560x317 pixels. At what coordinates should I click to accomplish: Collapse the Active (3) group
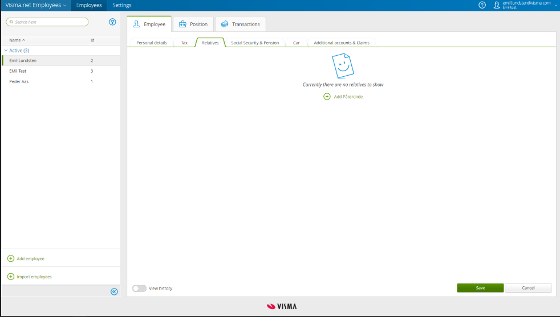(x=6, y=51)
